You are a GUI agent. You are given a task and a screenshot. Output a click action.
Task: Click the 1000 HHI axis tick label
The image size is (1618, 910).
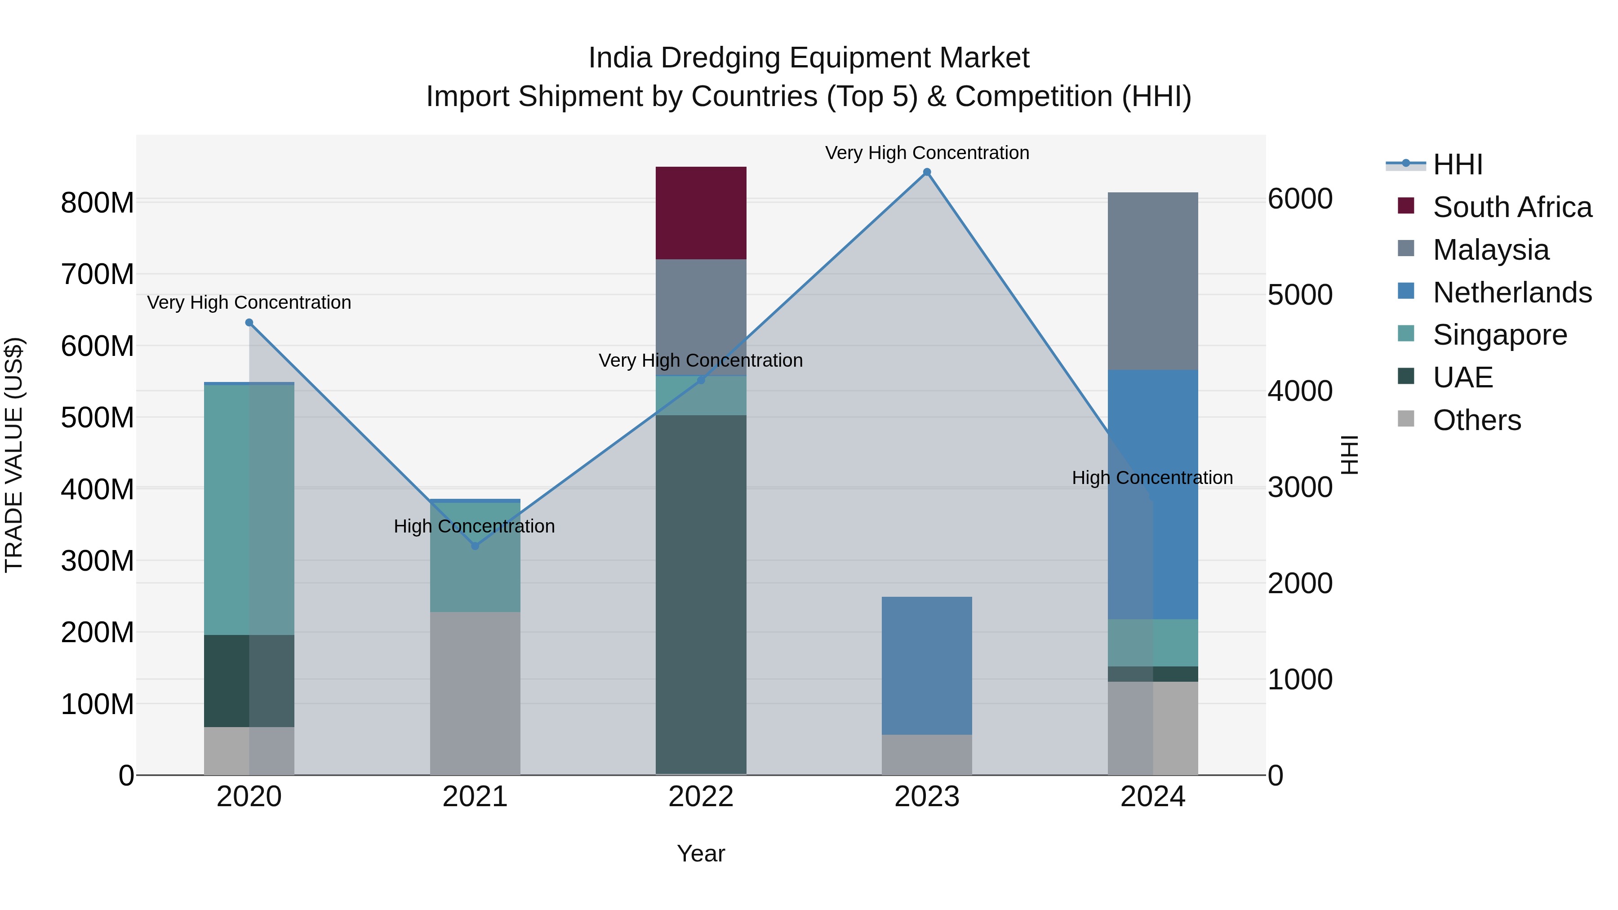pyautogui.click(x=1300, y=679)
